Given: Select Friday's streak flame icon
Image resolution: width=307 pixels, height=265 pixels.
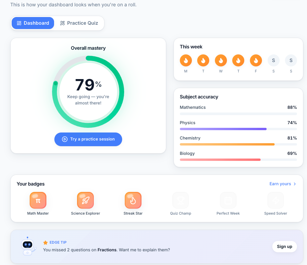Looking at the screenshot, I should (x=256, y=60).
